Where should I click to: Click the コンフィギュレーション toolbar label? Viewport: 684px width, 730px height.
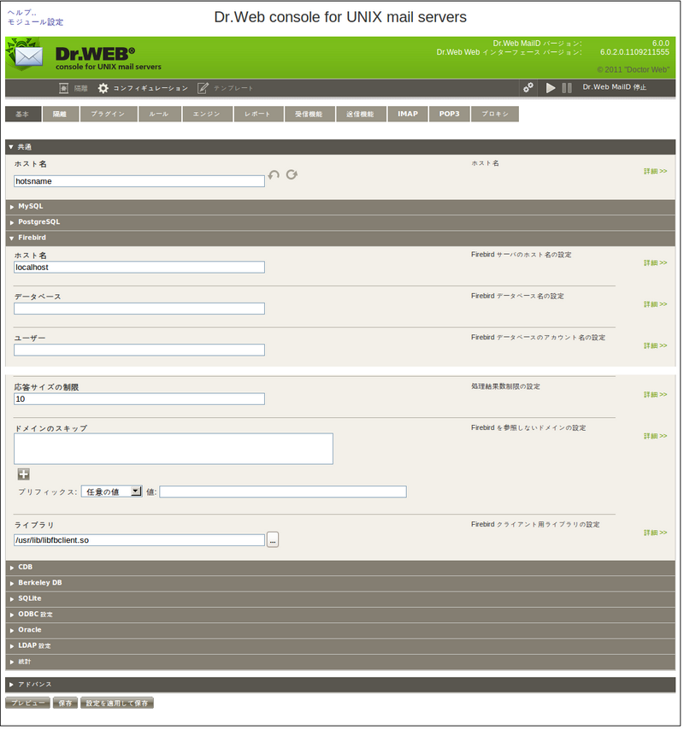[150, 88]
